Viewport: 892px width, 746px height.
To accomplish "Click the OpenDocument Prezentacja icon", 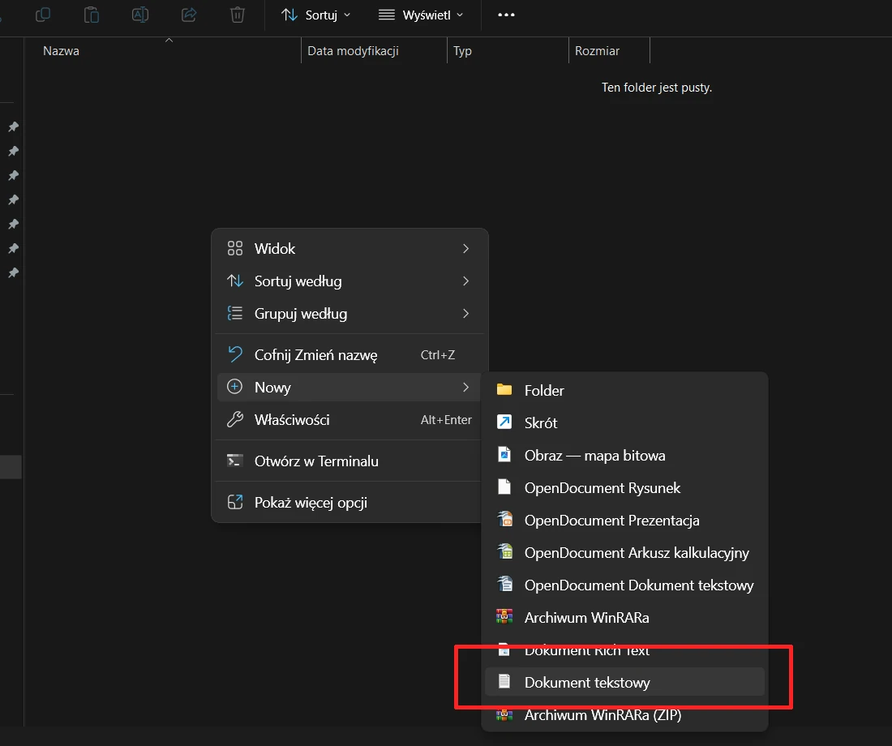I will [504, 519].
